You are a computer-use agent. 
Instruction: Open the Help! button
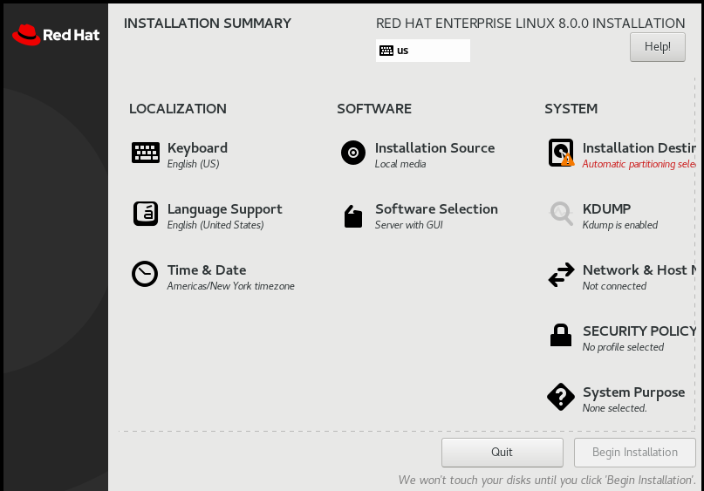click(657, 47)
